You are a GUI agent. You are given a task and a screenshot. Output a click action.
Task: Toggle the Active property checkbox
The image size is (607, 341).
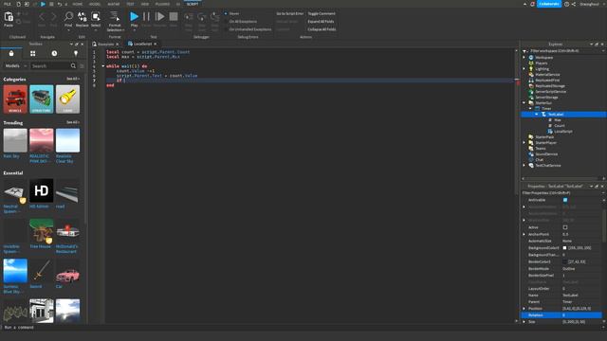coord(565,227)
